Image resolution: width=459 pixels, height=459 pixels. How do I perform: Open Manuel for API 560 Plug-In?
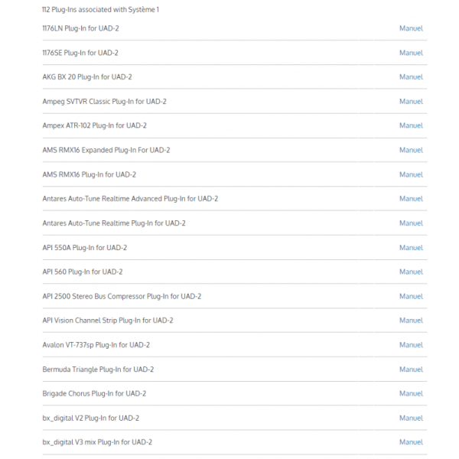[411, 272]
